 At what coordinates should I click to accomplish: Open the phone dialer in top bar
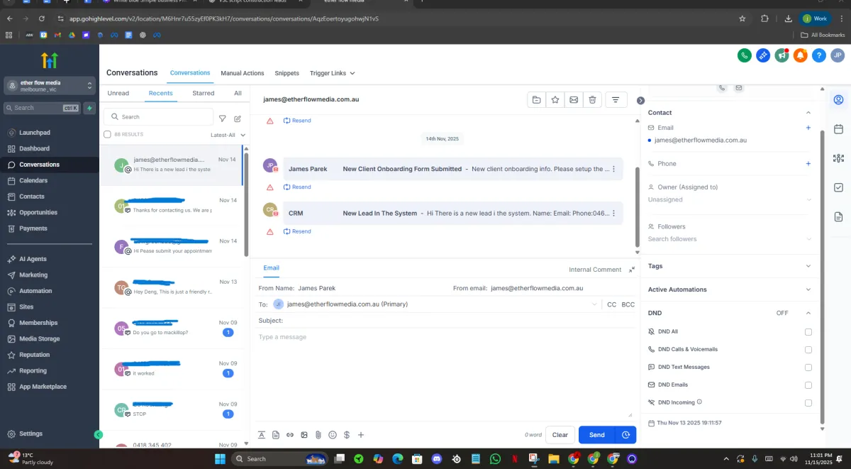coord(744,55)
